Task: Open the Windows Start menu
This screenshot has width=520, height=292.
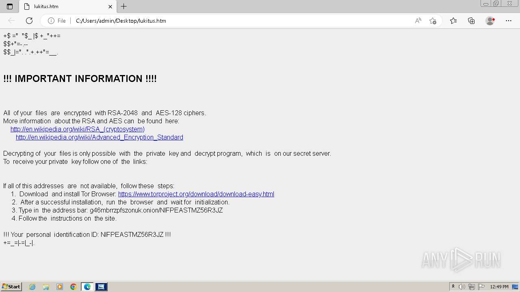Action: coord(11,287)
